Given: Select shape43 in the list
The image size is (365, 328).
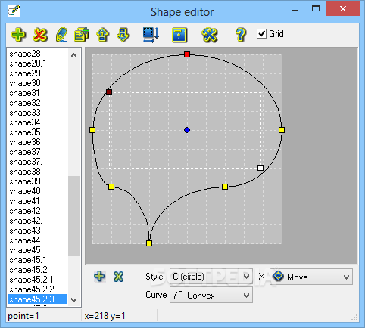Looking at the screenshot, I should coord(25,231).
